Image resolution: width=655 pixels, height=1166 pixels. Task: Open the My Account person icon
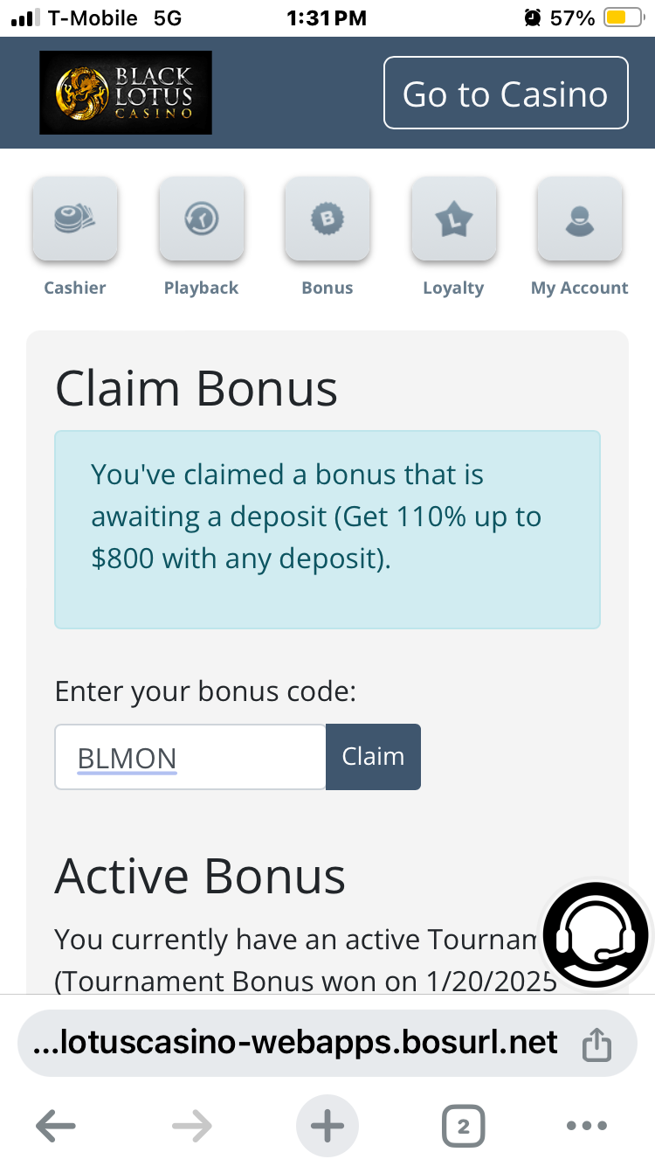(580, 219)
